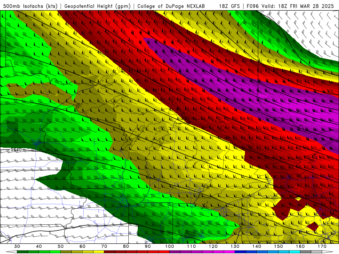The height and width of the screenshot is (254, 339).
Task: Click the 100 value on the legend
Action: pyautogui.click(x=169, y=246)
